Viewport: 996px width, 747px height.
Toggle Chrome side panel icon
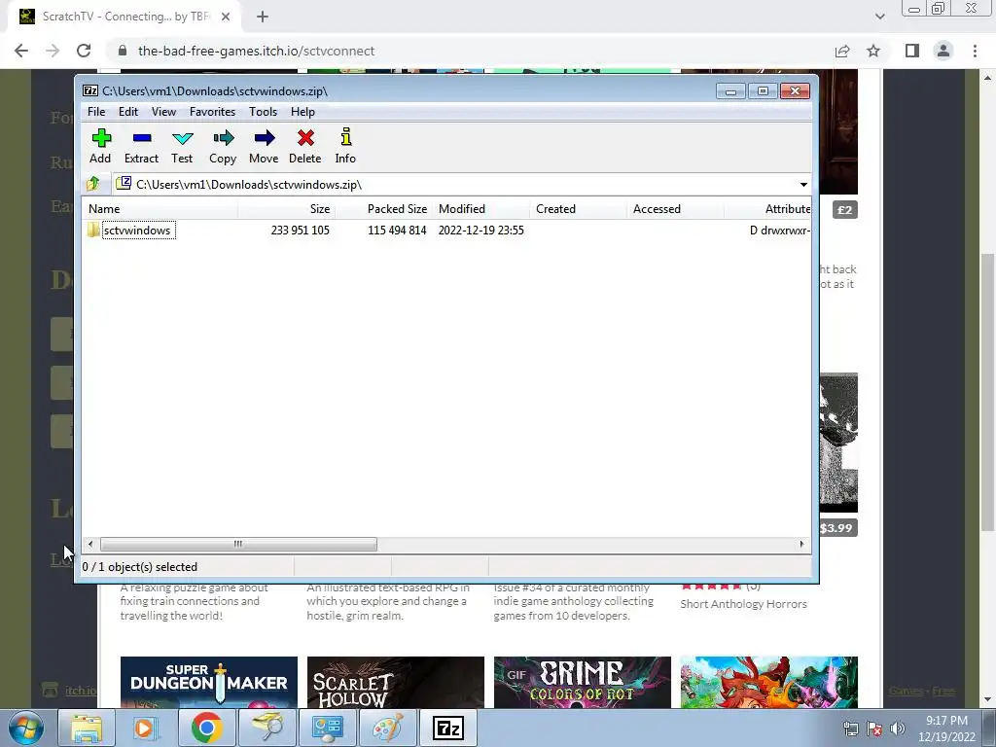click(x=912, y=51)
